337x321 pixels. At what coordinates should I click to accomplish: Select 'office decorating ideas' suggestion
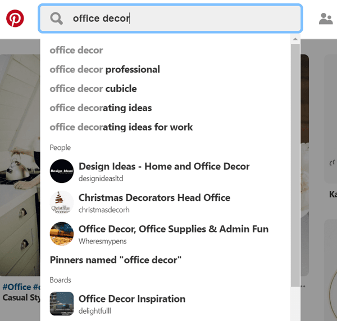click(101, 108)
